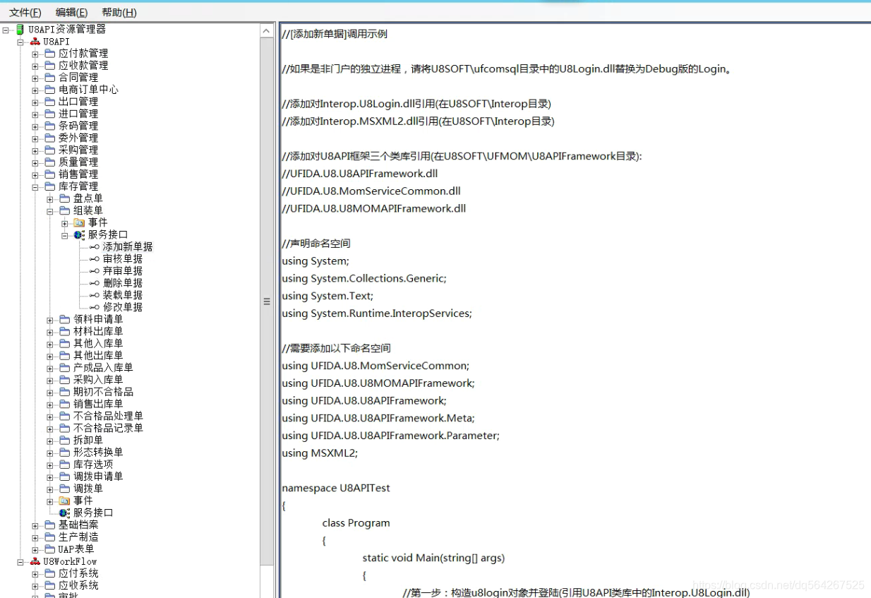Select the 产成品入库单 tree item
871x598 pixels.
(103, 368)
